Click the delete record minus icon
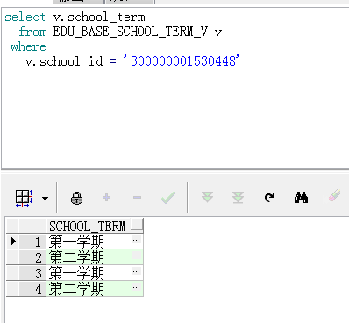Viewport: 349px width, 323px height. pos(137,198)
